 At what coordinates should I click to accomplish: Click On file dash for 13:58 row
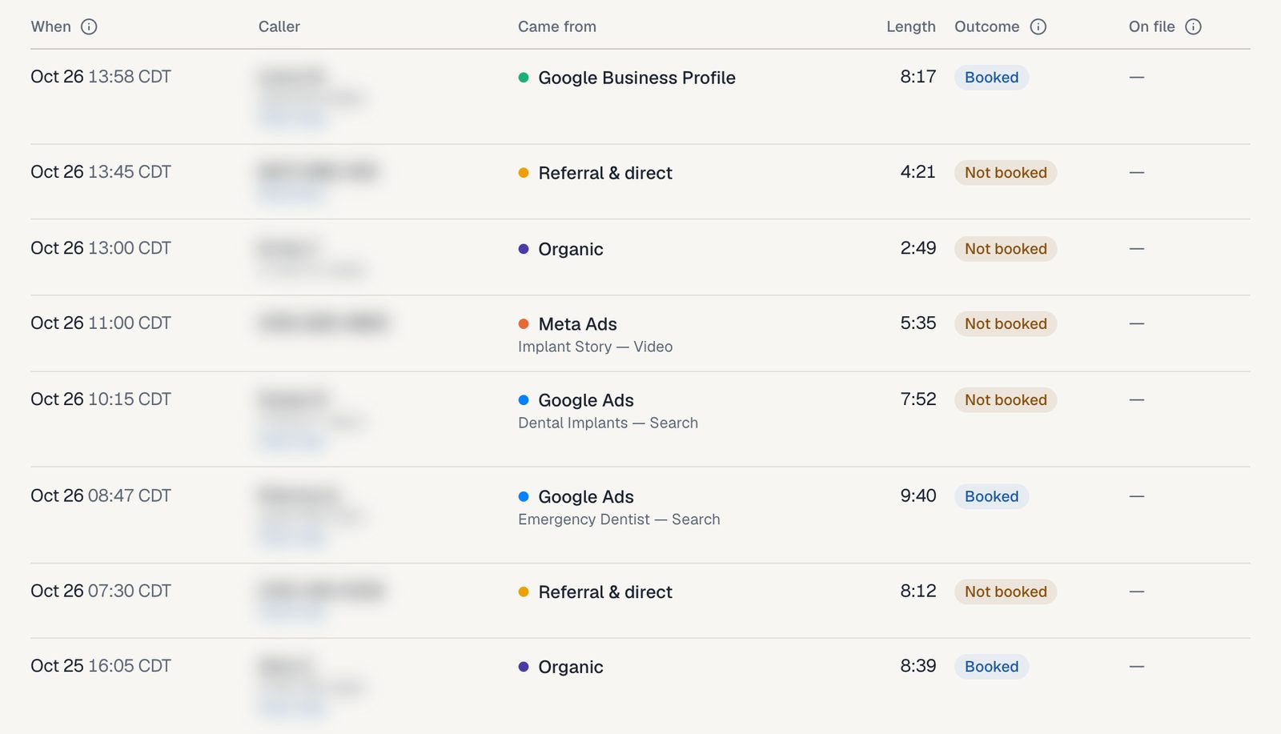click(1137, 78)
